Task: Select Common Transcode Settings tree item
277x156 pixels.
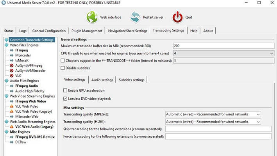Action: click(32, 40)
